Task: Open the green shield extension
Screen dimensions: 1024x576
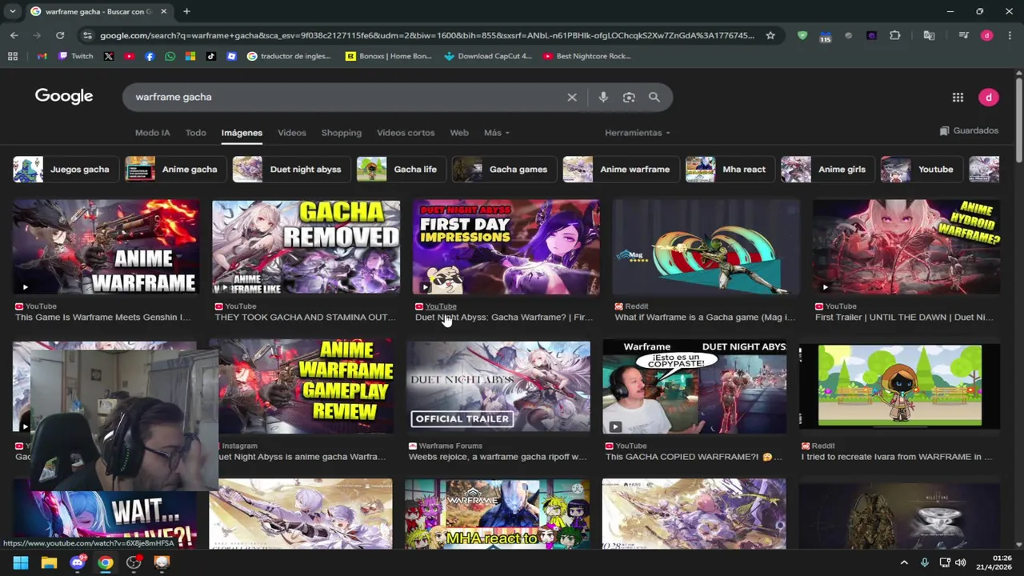Action: tap(802, 35)
